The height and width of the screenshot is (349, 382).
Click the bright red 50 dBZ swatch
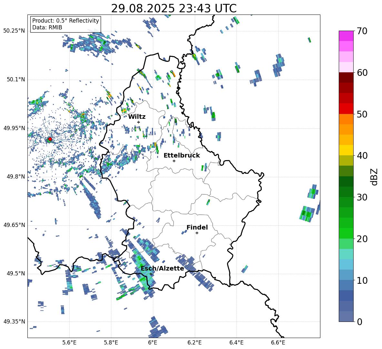pos(346,109)
